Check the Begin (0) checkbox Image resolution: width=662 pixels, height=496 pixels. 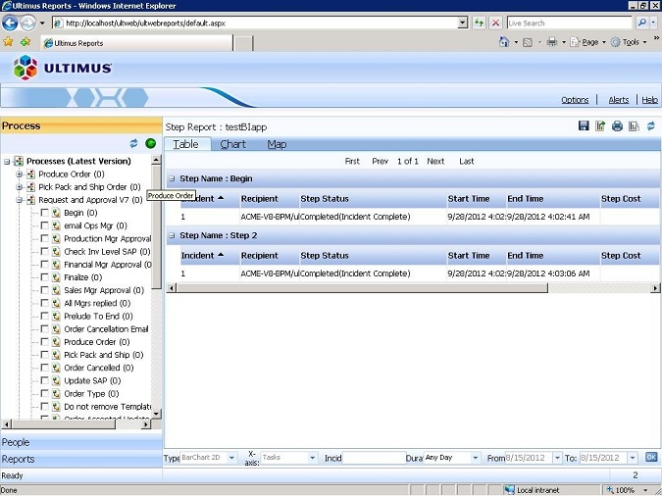[x=44, y=213]
